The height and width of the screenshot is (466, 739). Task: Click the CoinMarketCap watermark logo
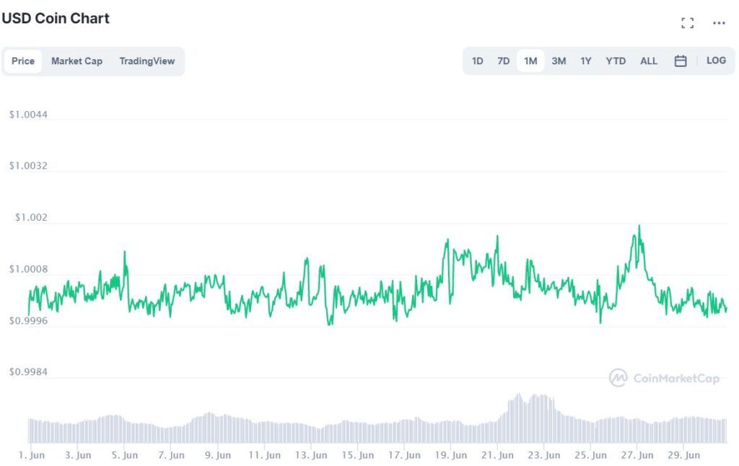pyautogui.click(x=664, y=378)
